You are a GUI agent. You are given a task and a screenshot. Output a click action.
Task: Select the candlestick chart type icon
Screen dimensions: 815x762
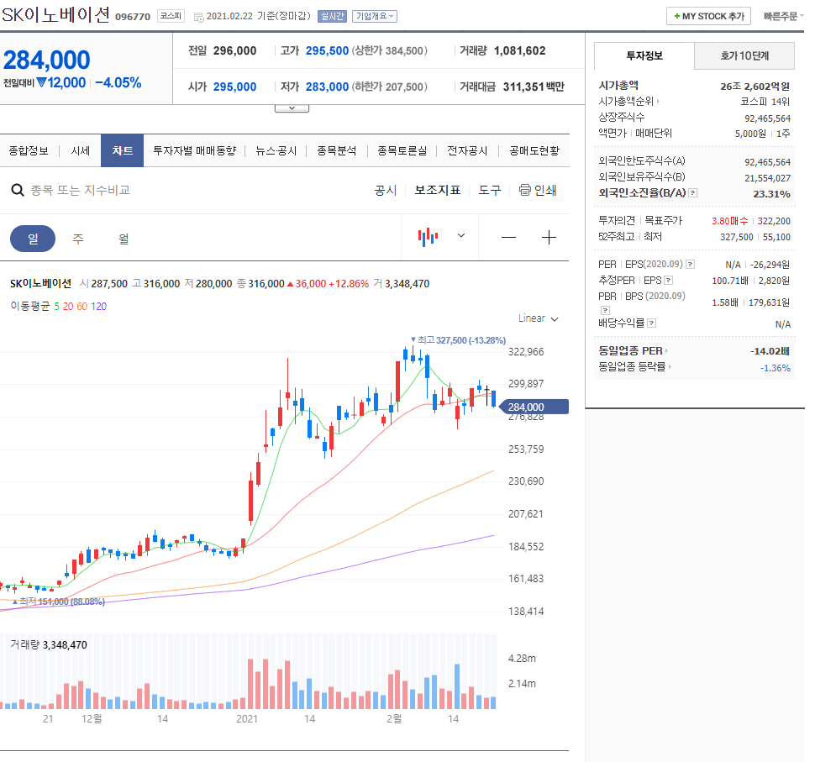(428, 237)
